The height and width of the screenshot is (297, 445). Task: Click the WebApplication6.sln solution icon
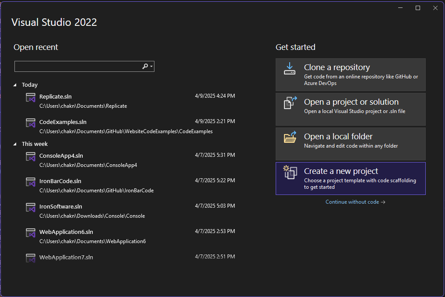31,233
